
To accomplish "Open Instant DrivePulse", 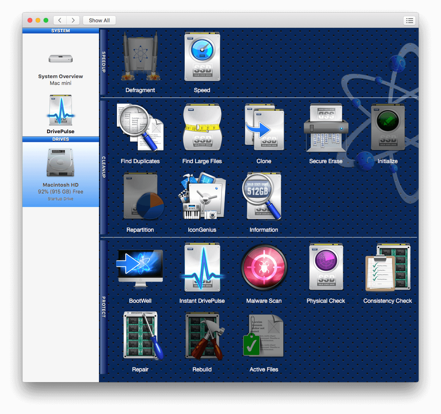I will pos(202,266).
